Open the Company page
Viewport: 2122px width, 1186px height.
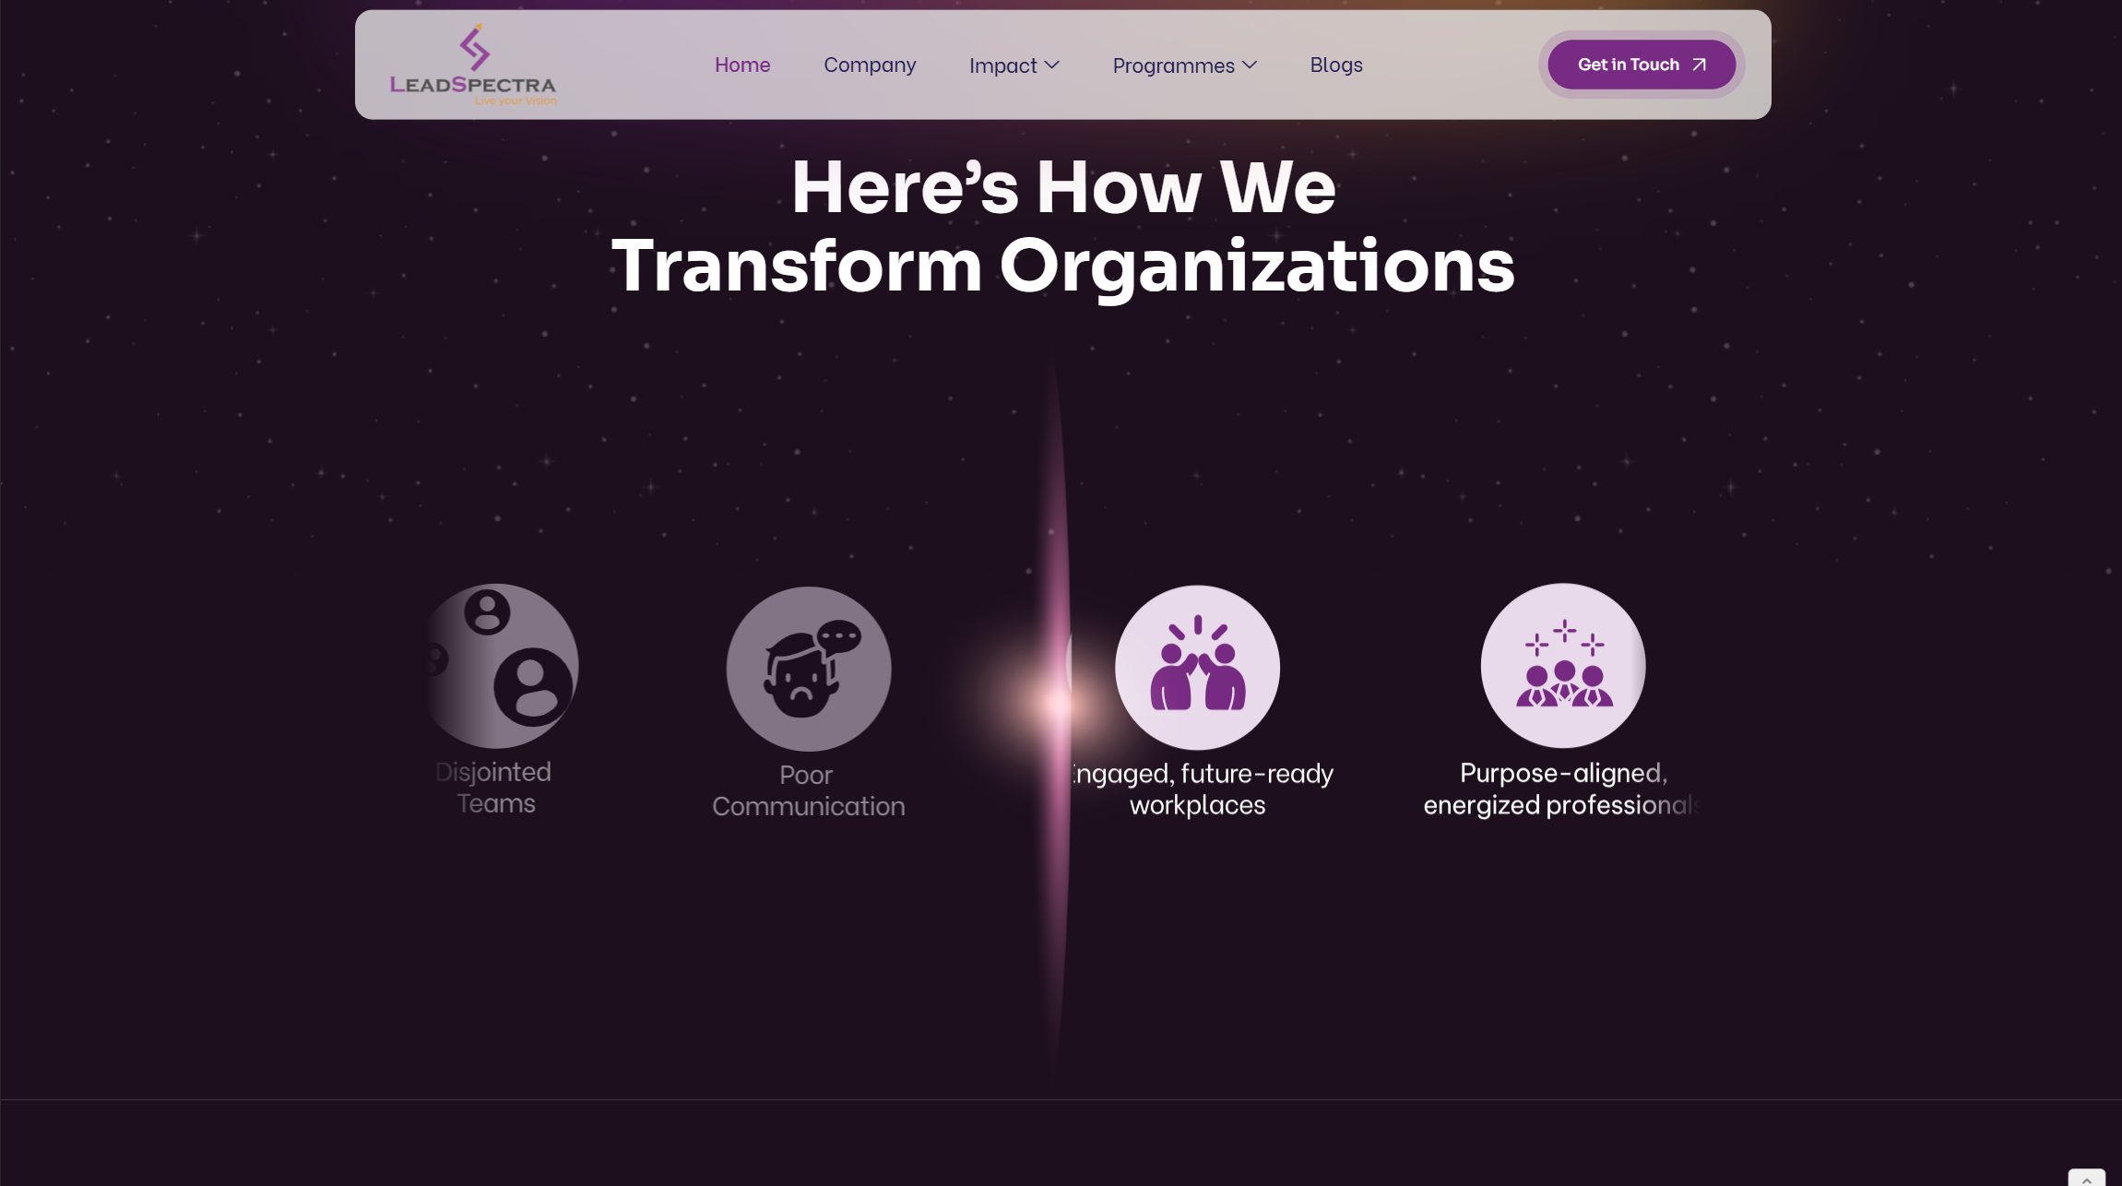point(870,65)
